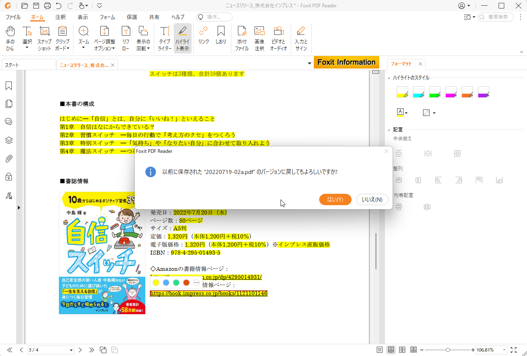Switch to the 注釈 ribbon tab
This screenshot has width=527, height=356.
coord(60,17)
